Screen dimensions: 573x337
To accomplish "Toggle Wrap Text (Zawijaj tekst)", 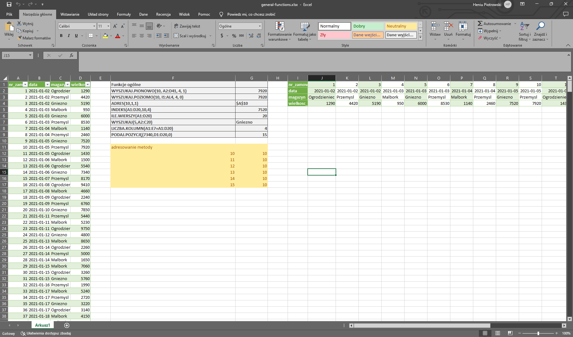I will [187, 26].
